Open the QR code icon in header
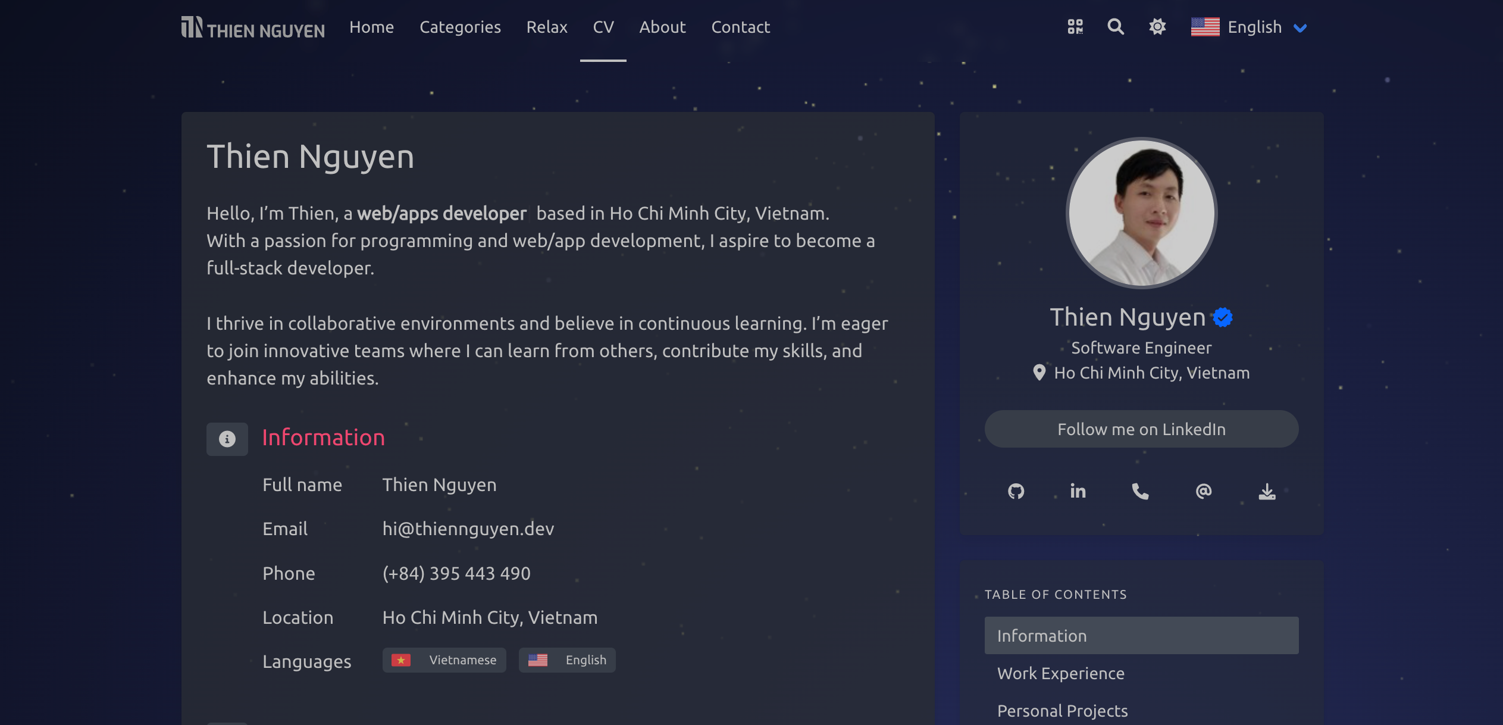The width and height of the screenshot is (1503, 725). (1075, 27)
